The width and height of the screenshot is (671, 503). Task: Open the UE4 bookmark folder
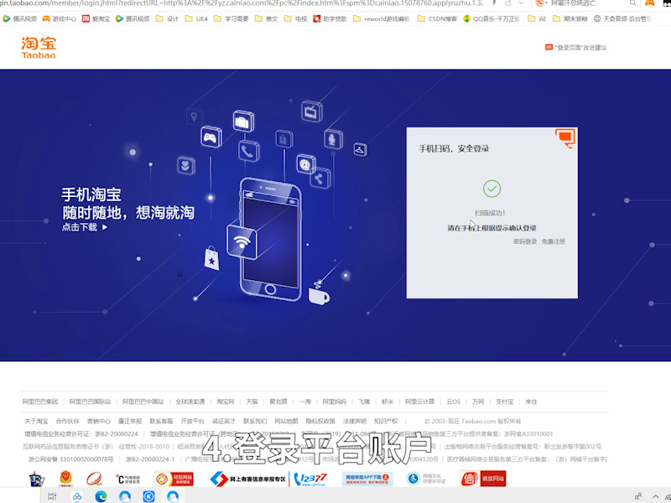click(x=196, y=18)
